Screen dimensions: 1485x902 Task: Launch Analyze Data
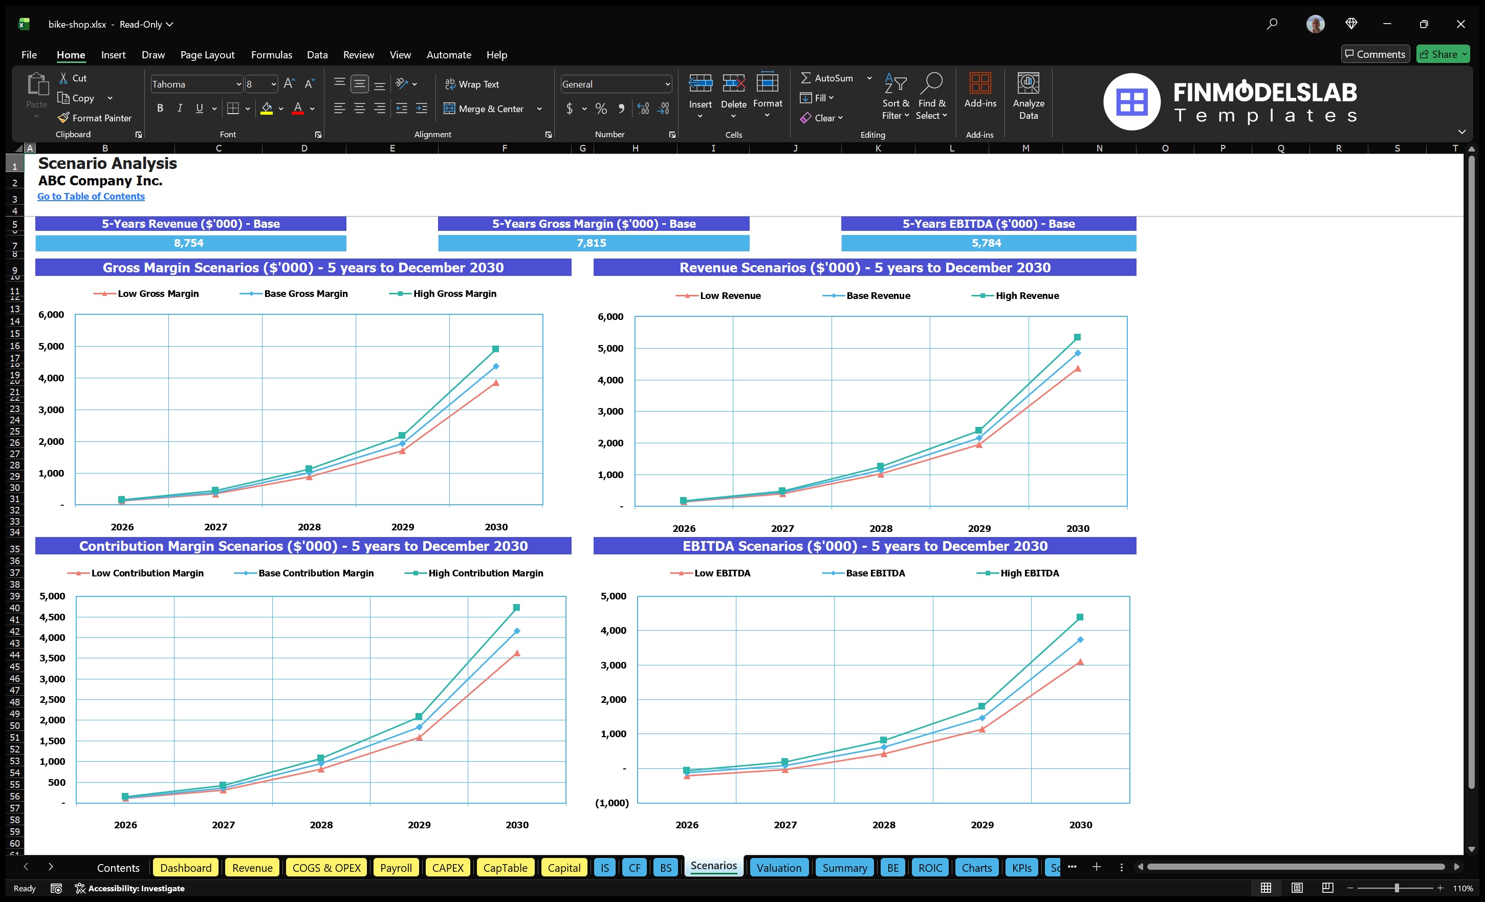[1029, 96]
